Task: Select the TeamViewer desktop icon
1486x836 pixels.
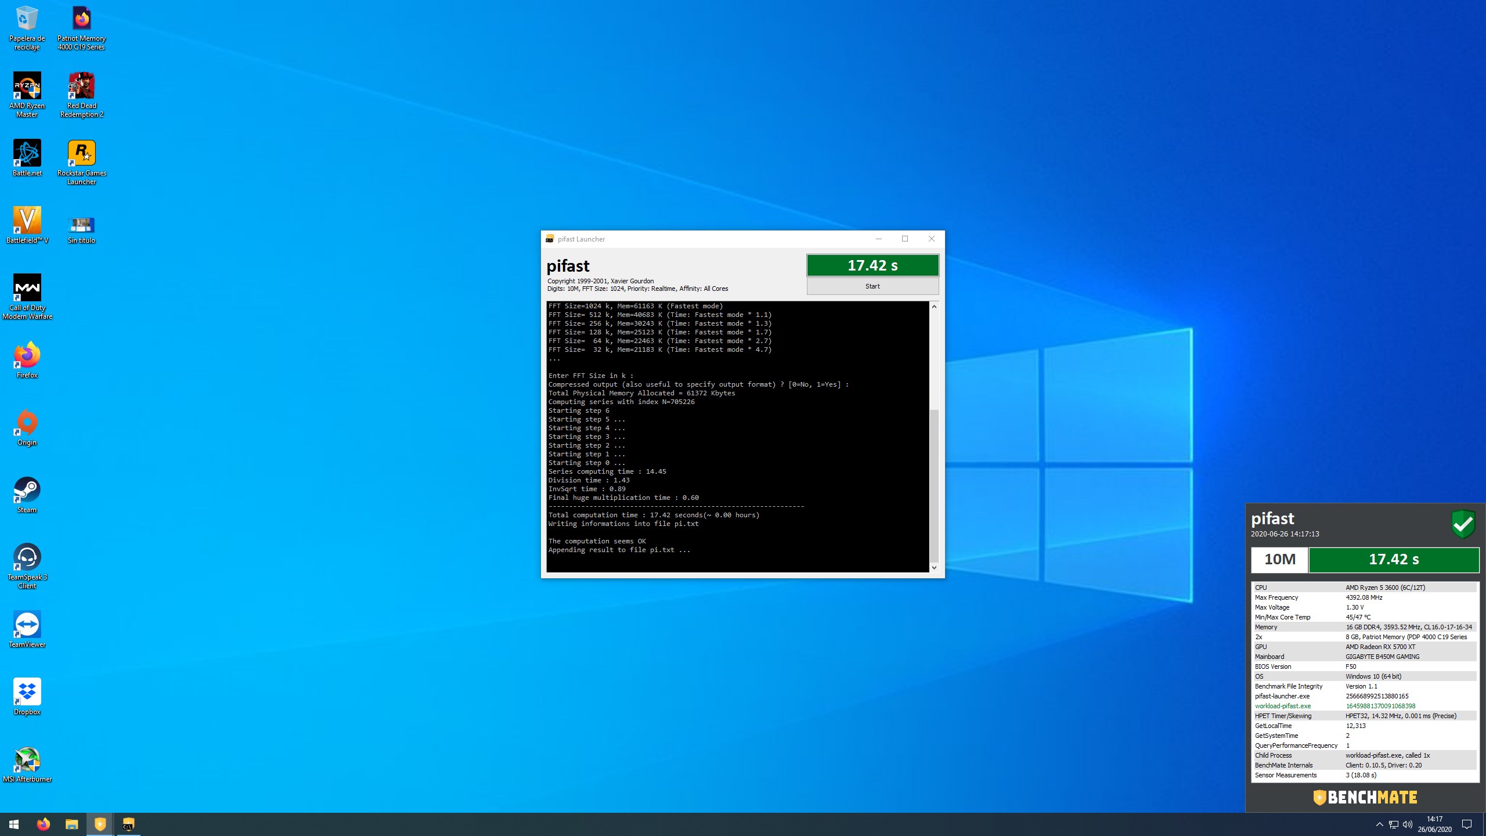Action: point(27,629)
